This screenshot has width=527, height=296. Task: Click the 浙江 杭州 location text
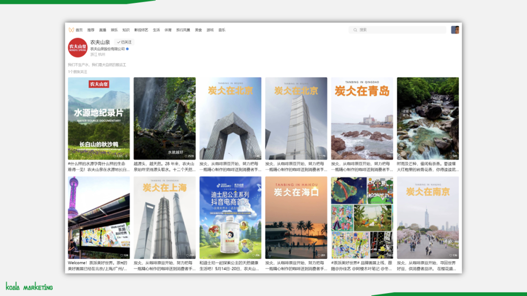point(98,55)
